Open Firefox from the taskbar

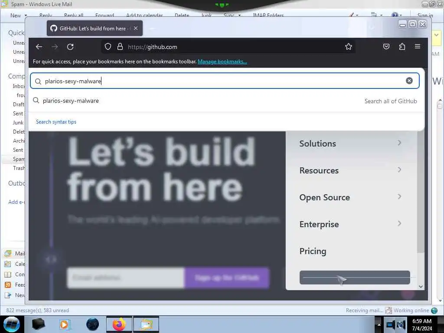[x=119, y=324]
